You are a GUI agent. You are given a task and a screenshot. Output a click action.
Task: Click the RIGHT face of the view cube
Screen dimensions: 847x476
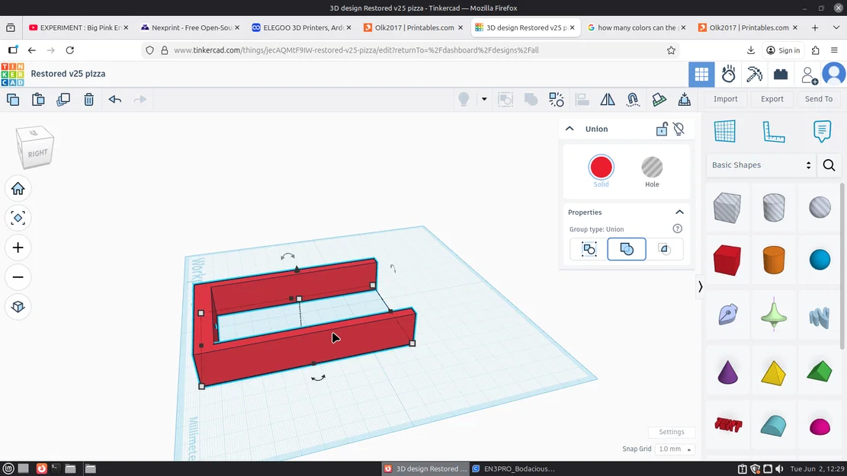point(38,153)
